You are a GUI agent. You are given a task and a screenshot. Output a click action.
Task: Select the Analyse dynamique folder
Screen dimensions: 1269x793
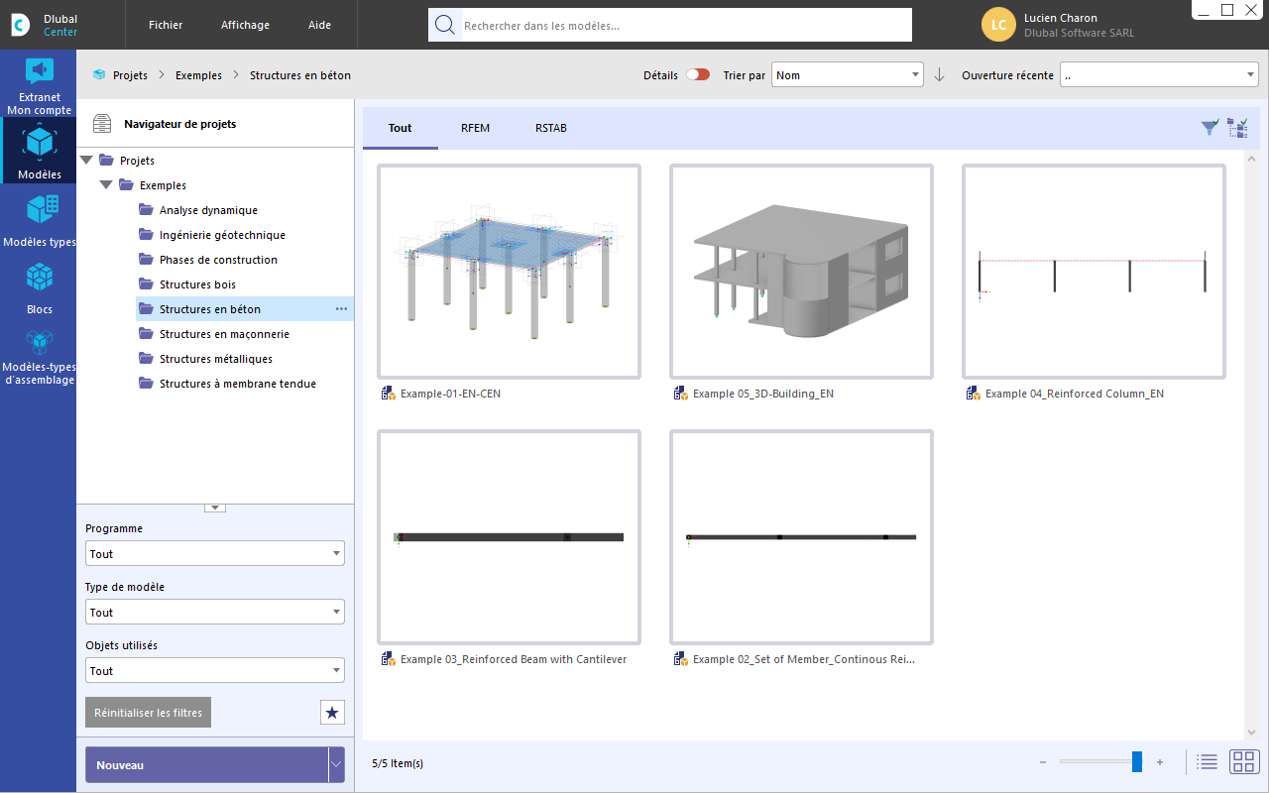click(x=208, y=210)
